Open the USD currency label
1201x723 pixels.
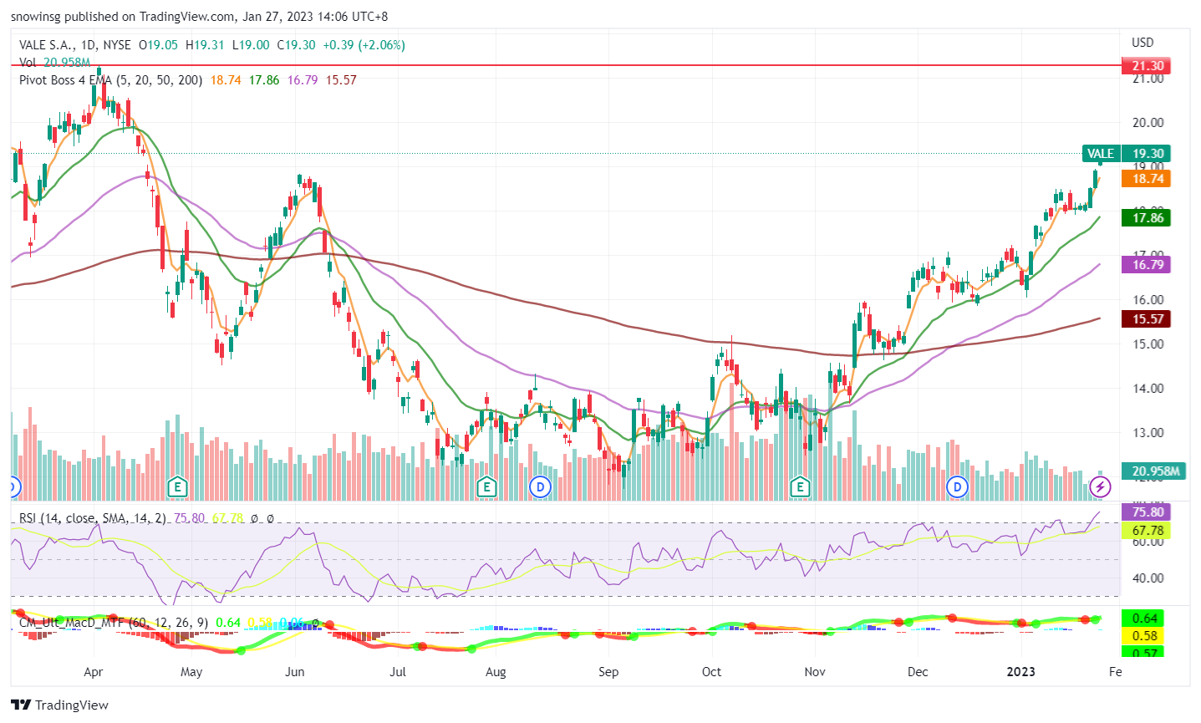click(x=1142, y=42)
